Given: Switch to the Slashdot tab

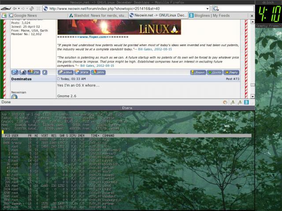Looking at the screenshot, I should click(98, 16).
